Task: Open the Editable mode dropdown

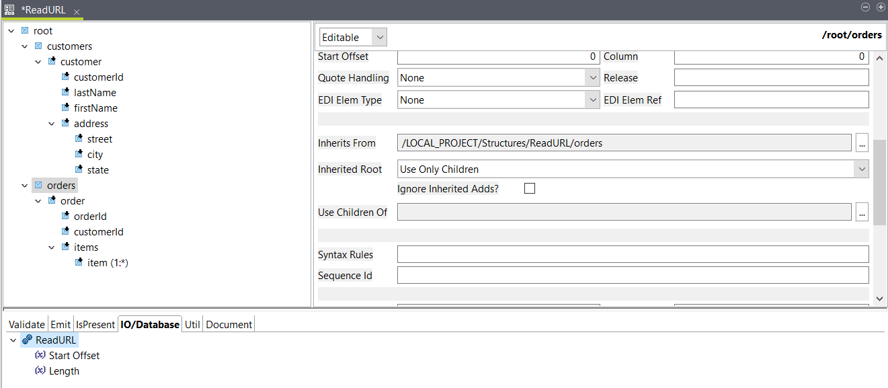Action: click(x=353, y=38)
